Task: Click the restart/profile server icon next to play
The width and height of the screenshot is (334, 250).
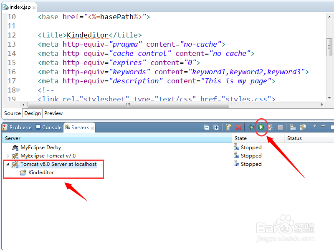Action: (271, 127)
